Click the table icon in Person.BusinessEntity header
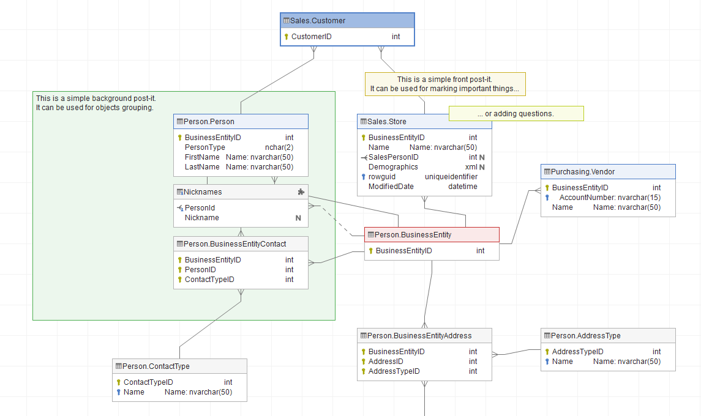This screenshot has height=416, width=701. pyautogui.click(x=370, y=235)
